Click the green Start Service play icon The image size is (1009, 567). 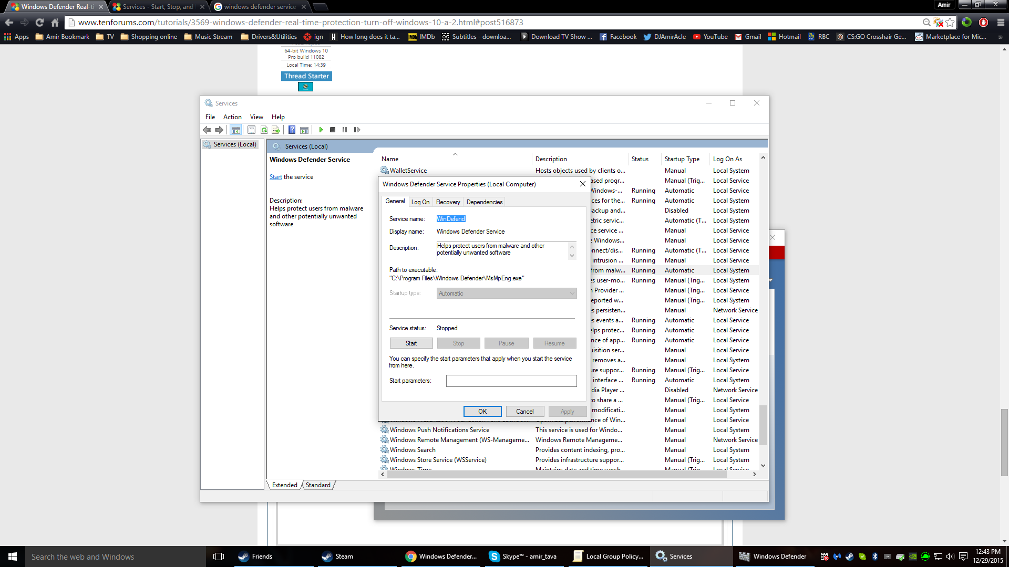tap(321, 130)
